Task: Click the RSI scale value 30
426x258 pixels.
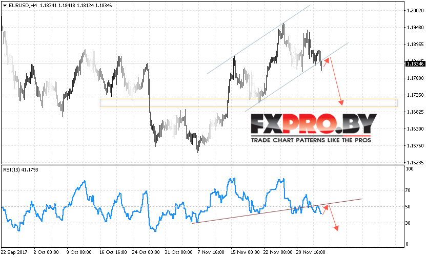Action: 408,223
